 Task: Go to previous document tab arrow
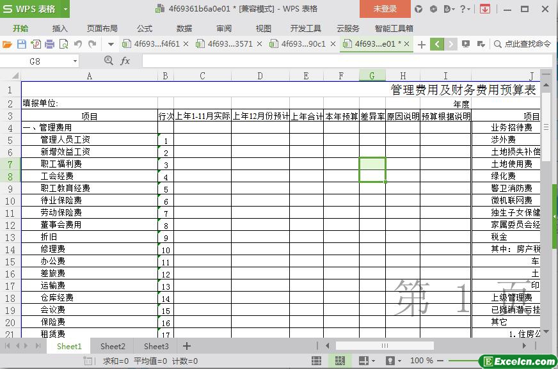437,44
